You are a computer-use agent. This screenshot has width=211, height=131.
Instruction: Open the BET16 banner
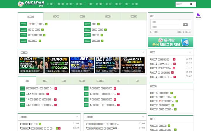pyautogui.click(x=107, y=65)
